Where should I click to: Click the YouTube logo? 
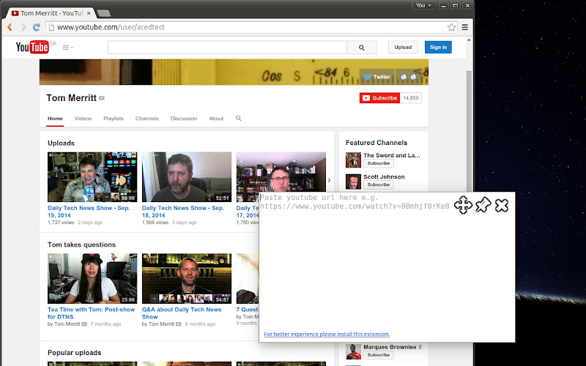(x=32, y=47)
